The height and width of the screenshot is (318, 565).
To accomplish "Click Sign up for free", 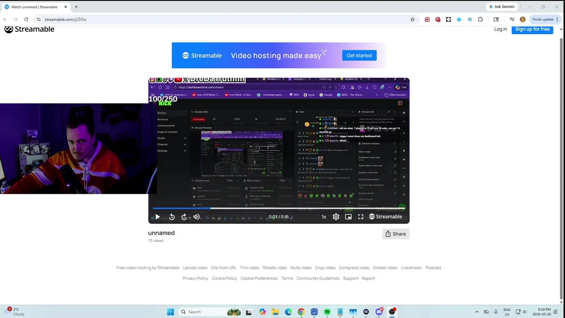I will point(532,29).
